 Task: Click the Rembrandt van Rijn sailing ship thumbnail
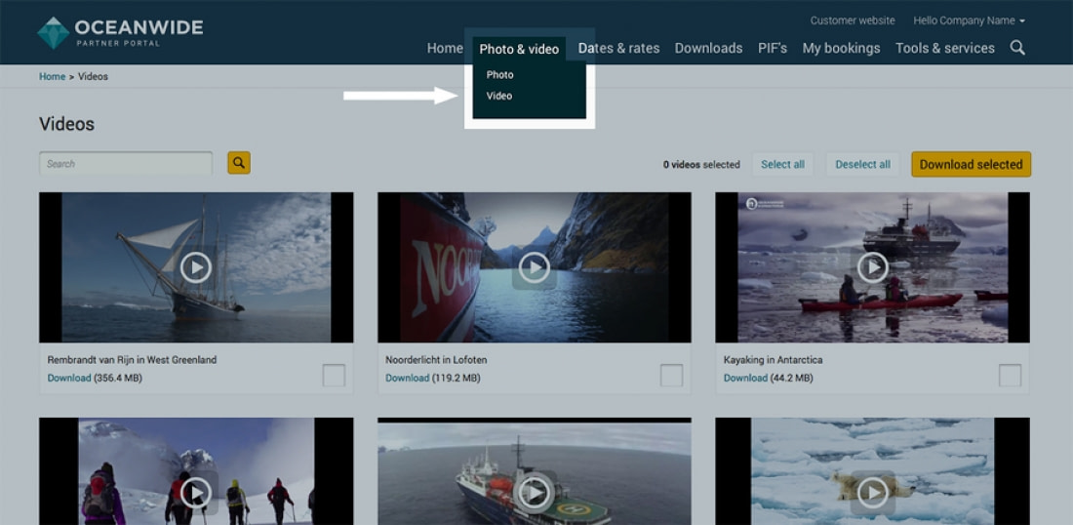coord(196,267)
